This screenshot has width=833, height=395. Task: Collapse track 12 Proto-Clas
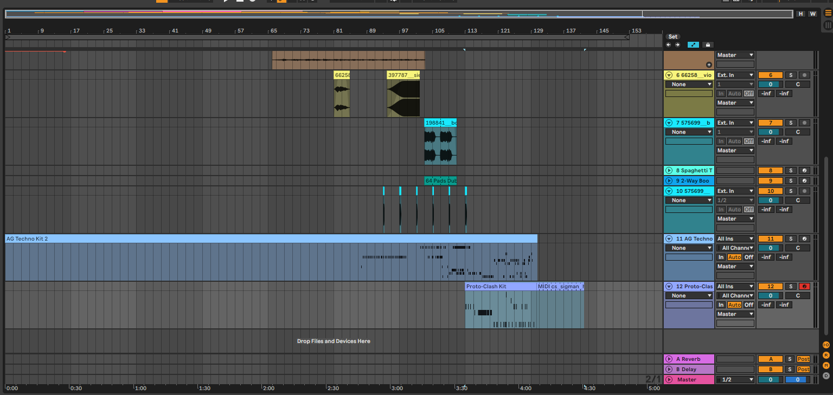669,287
